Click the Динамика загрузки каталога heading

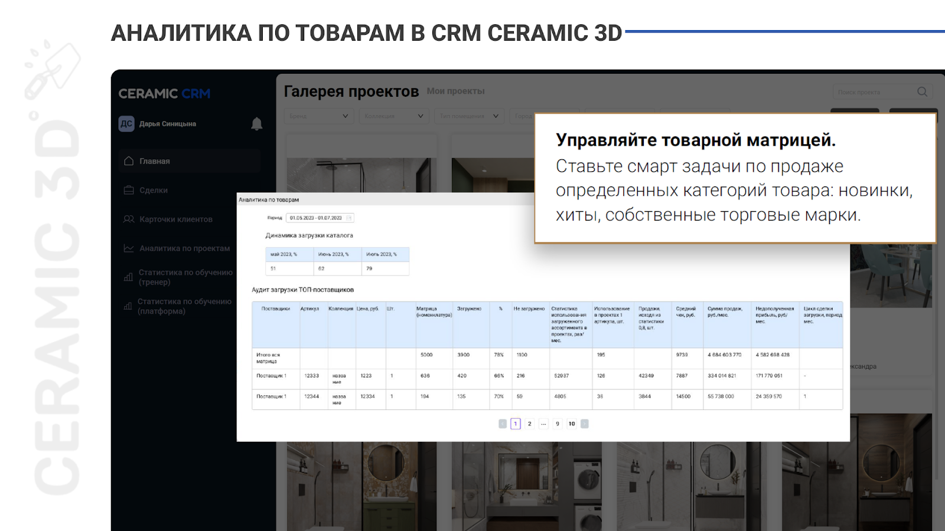click(309, 235)
